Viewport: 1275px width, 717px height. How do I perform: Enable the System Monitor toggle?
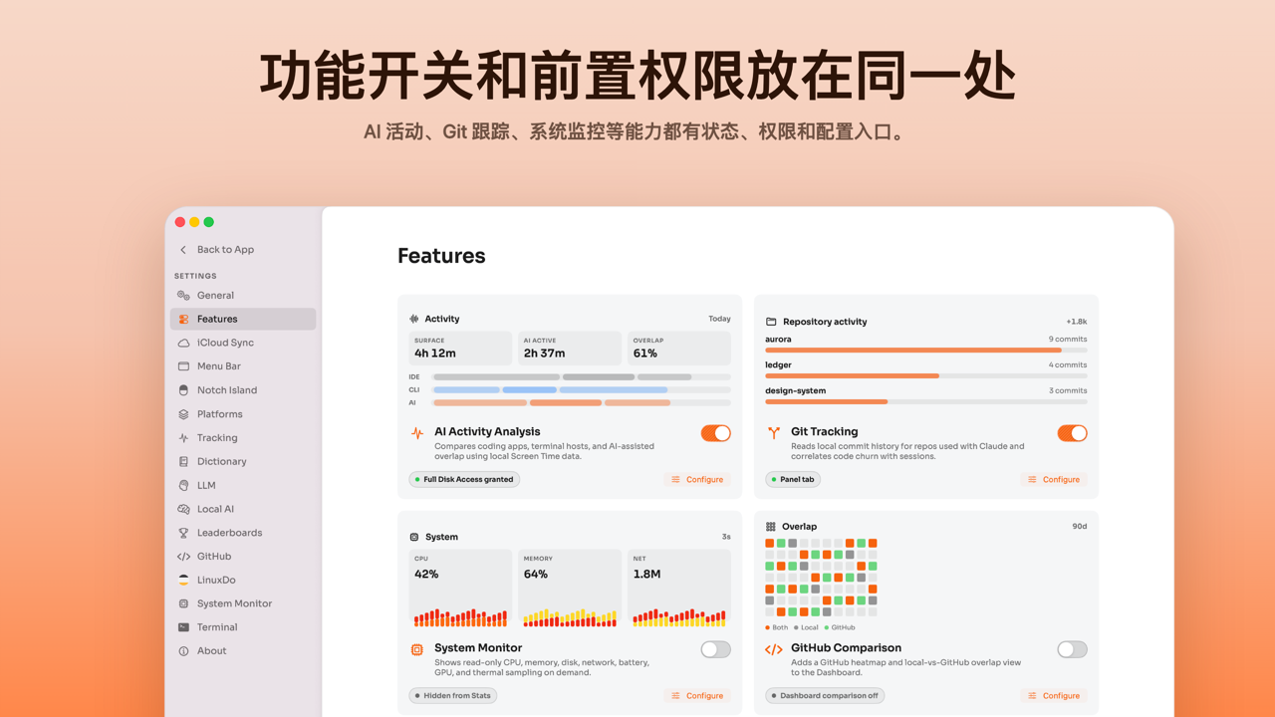[715, 649]
